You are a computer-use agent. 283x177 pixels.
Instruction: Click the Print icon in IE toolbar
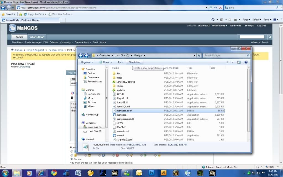(x=235, y=20)
